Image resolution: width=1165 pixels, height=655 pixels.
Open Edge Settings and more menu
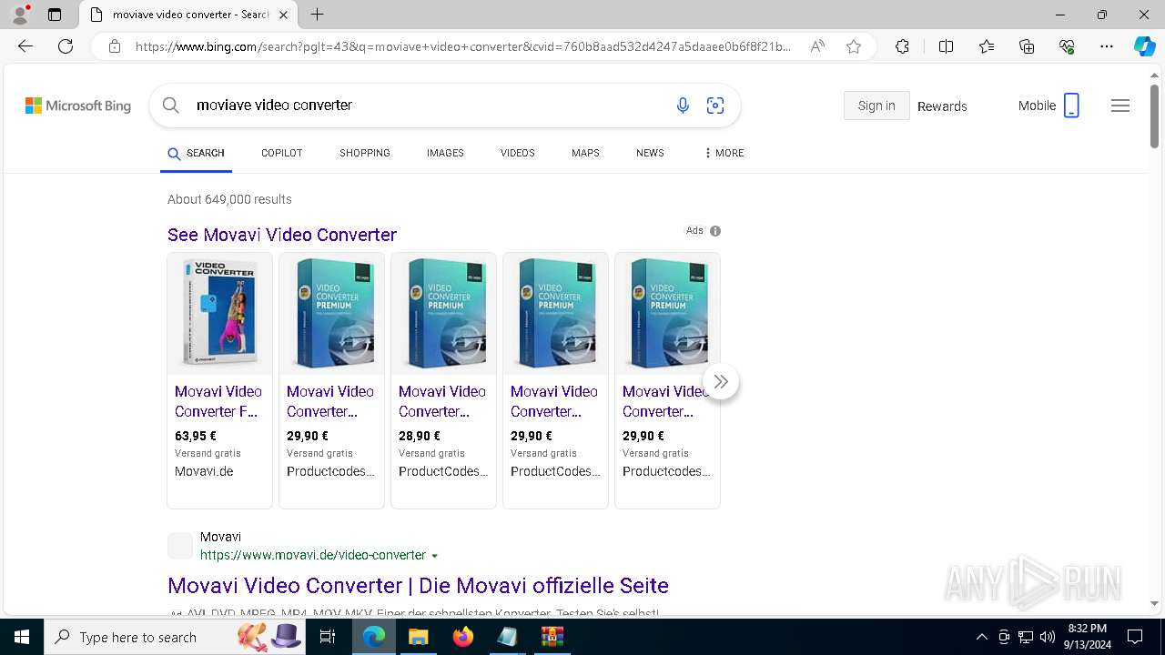coord(1107,46)
